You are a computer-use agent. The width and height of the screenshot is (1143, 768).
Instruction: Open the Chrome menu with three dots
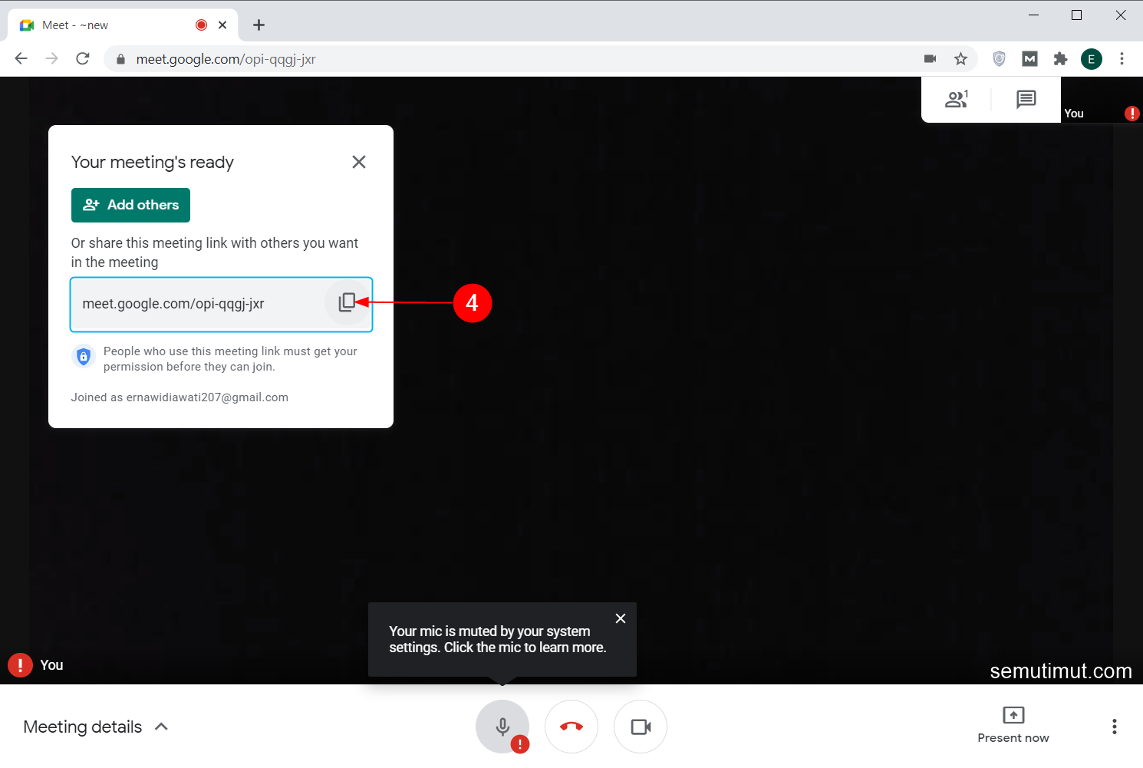point(1122,58)
